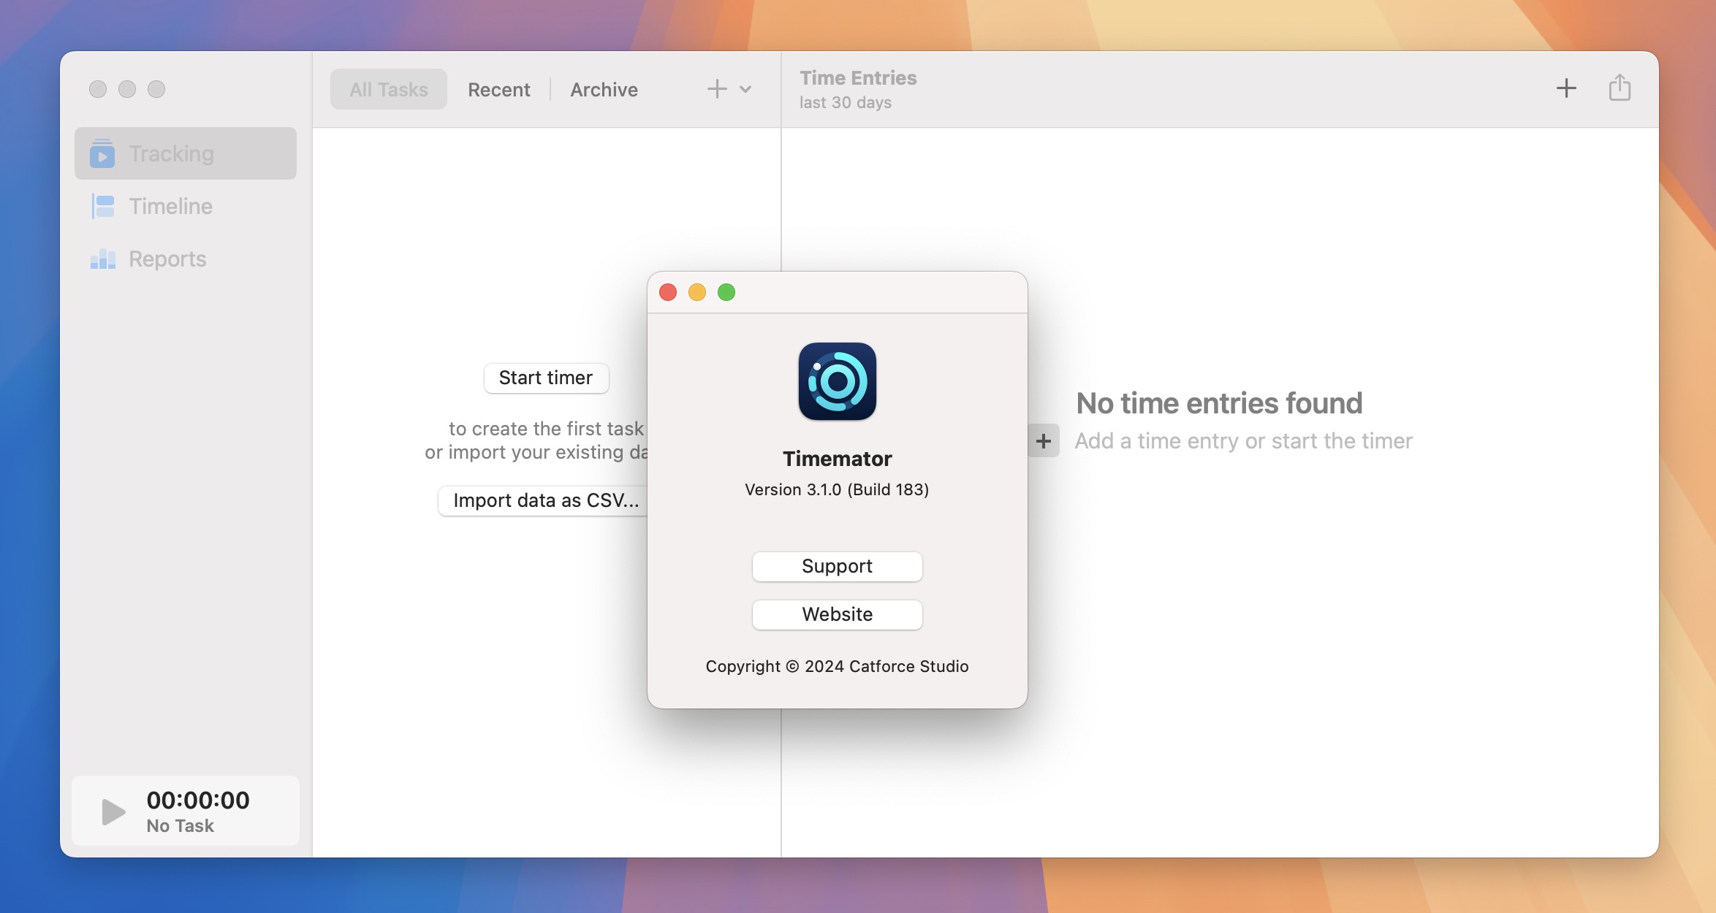Click Copyright 2024 Catforce Studio text
The image size is (1716, 913).
tap(838, 666)
